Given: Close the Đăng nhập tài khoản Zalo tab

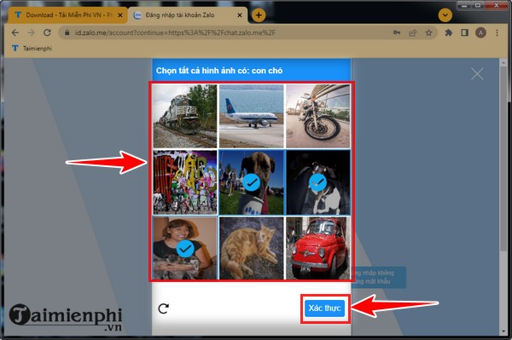Looking at the screenshot, I should 240,15.
